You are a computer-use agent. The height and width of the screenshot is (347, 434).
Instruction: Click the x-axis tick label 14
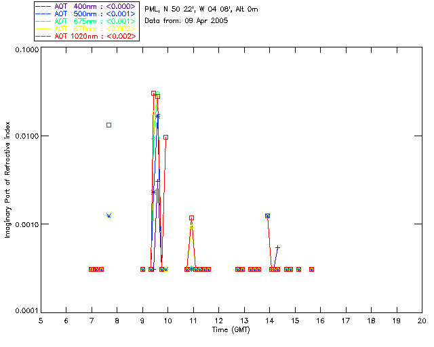[x=270, y=321]
